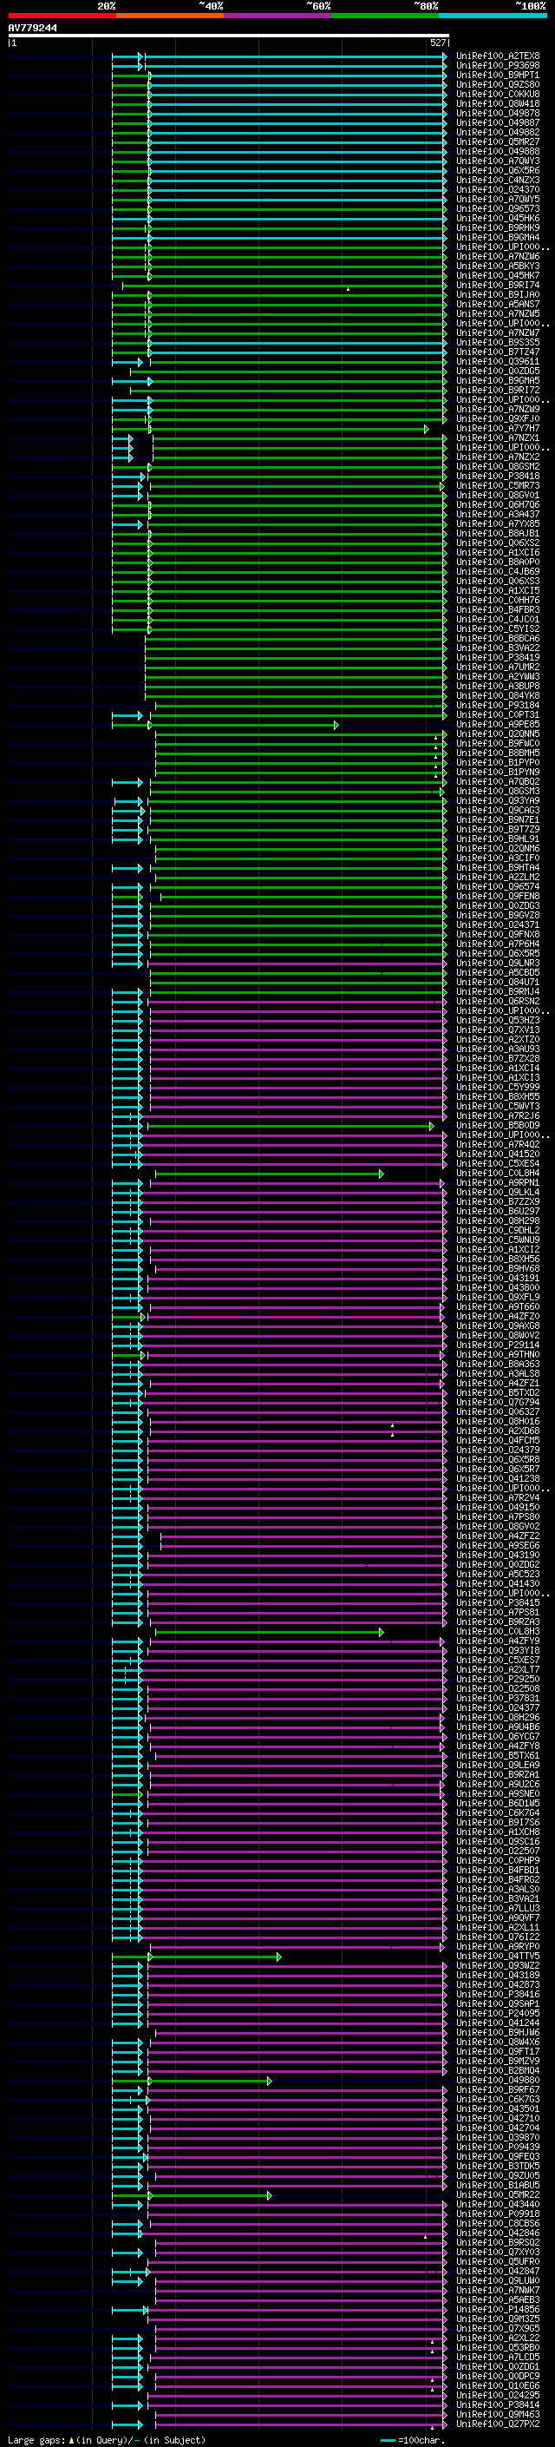555x2447 pixels.
Task: Click the orange ~40% identity legend segment
Action: 170,16
